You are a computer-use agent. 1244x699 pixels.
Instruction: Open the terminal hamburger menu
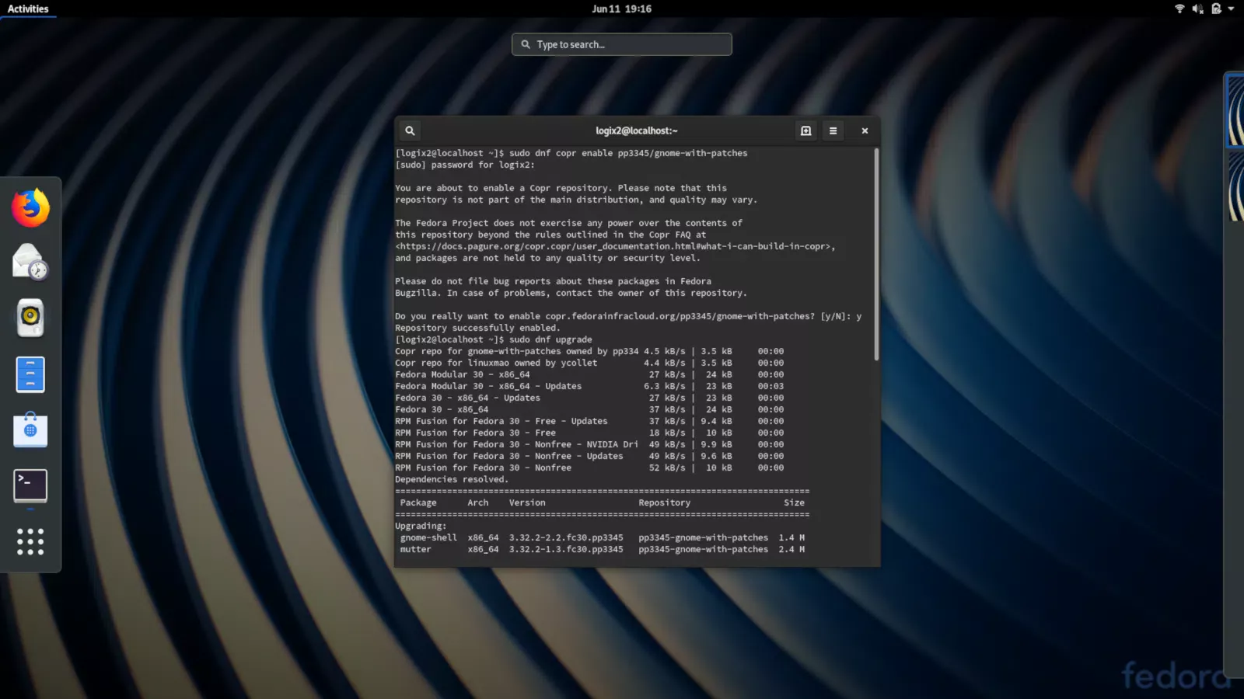point(833,130)
